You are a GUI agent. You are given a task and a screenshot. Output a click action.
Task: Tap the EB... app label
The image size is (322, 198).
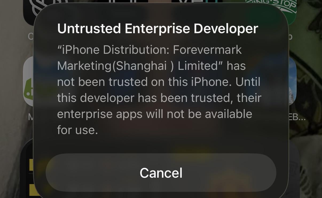[297, 117]
